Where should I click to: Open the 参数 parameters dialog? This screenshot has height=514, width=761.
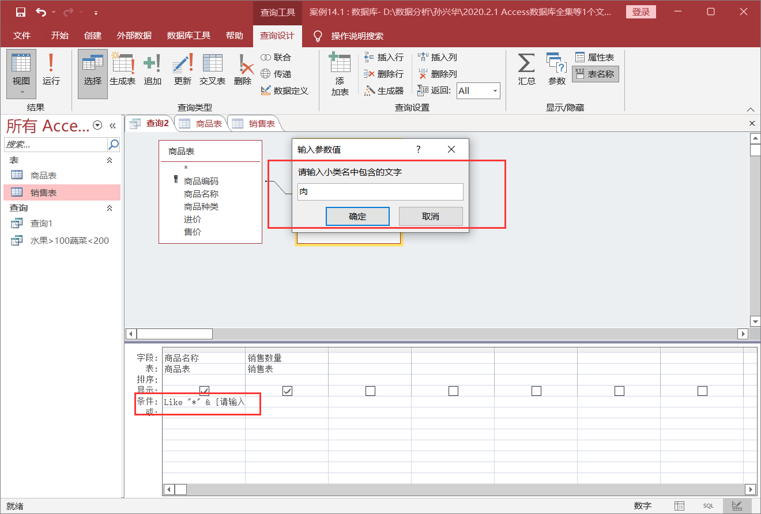pos(557,69)
